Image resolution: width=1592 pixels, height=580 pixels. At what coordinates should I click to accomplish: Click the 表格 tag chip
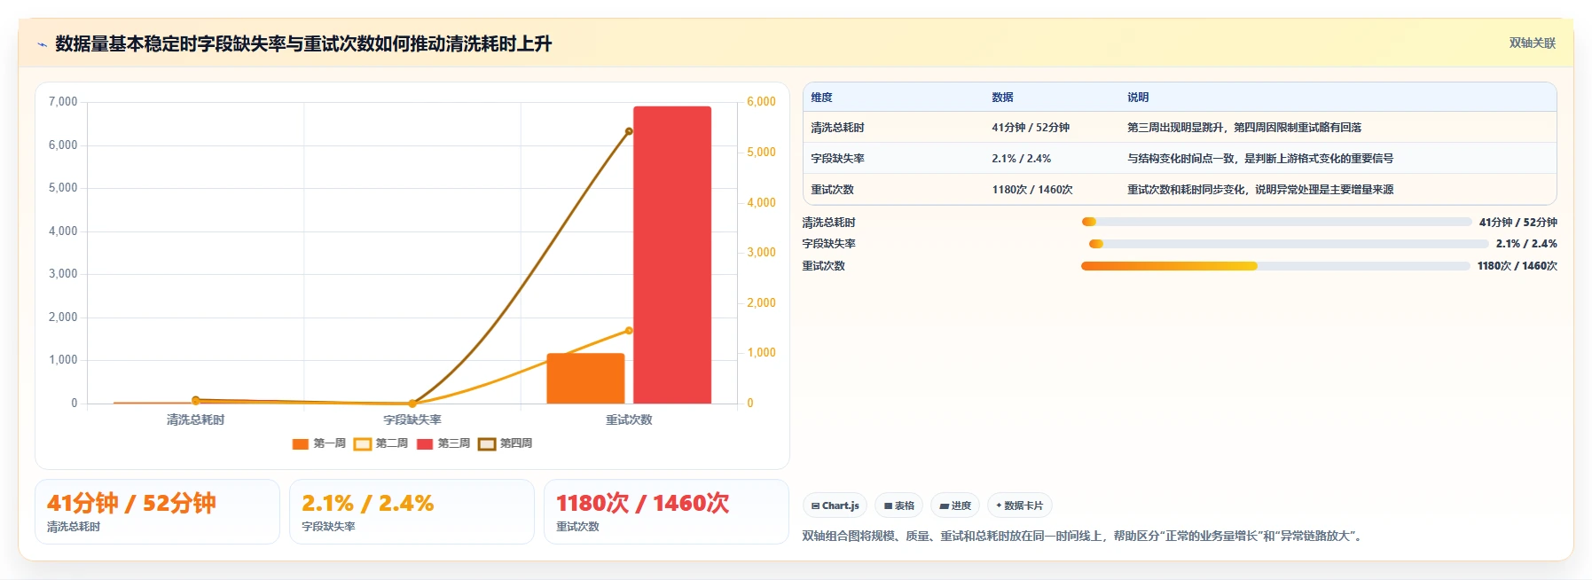click(898, 506)
